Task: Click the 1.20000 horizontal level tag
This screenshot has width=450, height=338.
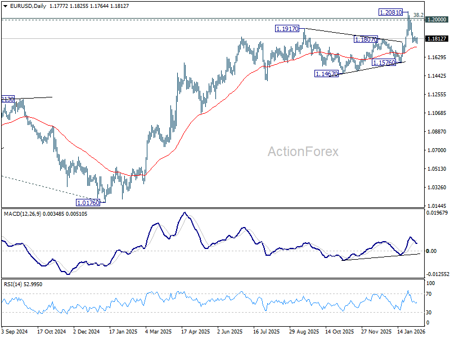Action: [436, 19]
